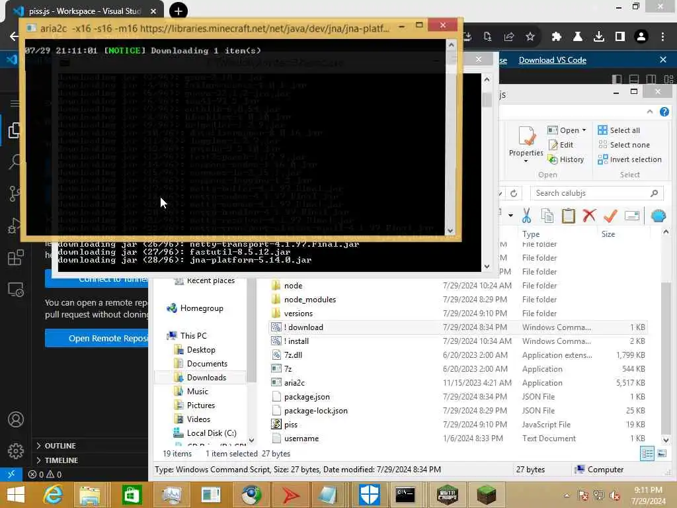Open VS Code Accounts icon

tap(16, 419)
